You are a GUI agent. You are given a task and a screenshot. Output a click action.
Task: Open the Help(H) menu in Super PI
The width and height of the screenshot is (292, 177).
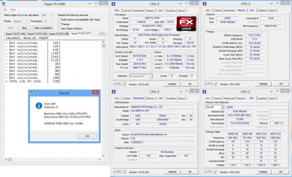[44, 38]
